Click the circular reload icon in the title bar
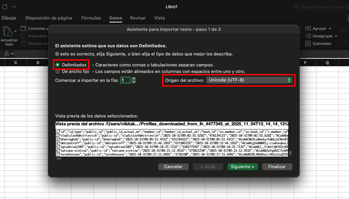This screenshot has width=349, height=199. point(5,7)
